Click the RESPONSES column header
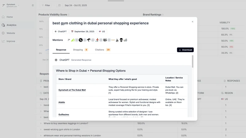The height and width of the screenshot is (138, 246). coord(232,81)
